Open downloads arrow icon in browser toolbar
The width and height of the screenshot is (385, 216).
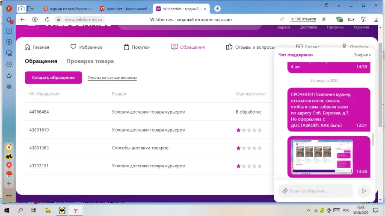[x=376, y=20]
